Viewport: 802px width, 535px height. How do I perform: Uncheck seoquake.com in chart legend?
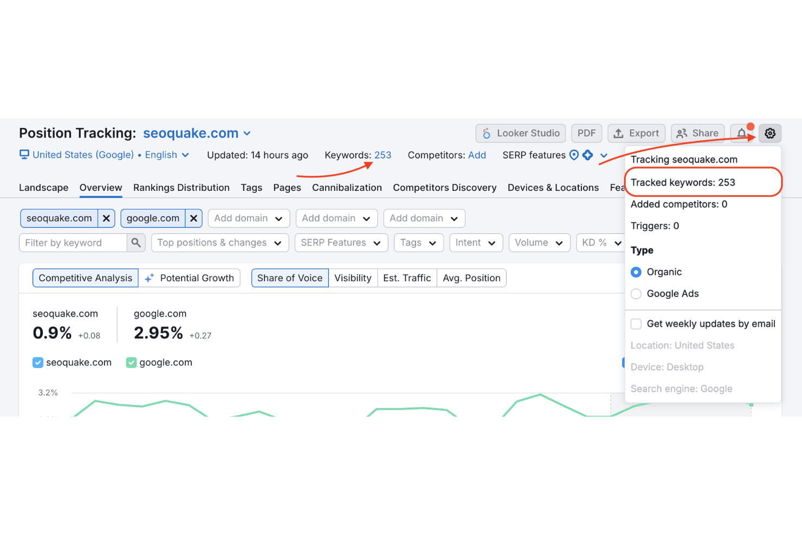click(38, 363)
